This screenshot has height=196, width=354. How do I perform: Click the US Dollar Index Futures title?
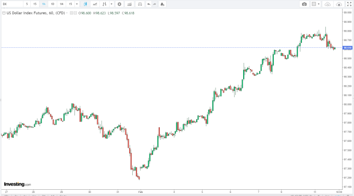(35, 13)
